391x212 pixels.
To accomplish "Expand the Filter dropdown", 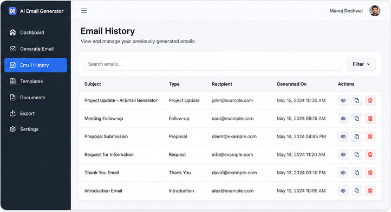I will pyautogui.click(x=361, y=64).
